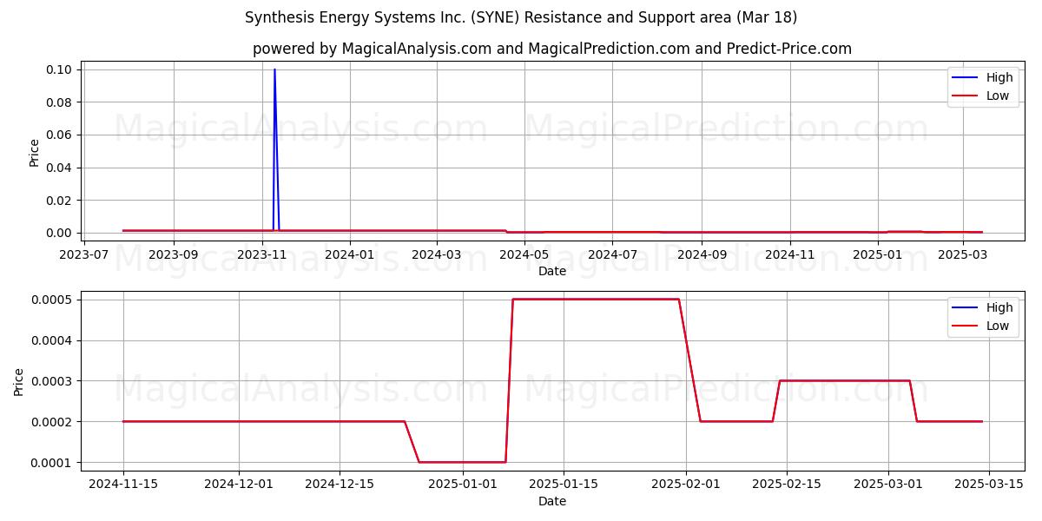The height and width of the screenshot is (521, 1042).
Task: Click the bottom x-axis label '2024-12-01'
Action: pos(239,485)
